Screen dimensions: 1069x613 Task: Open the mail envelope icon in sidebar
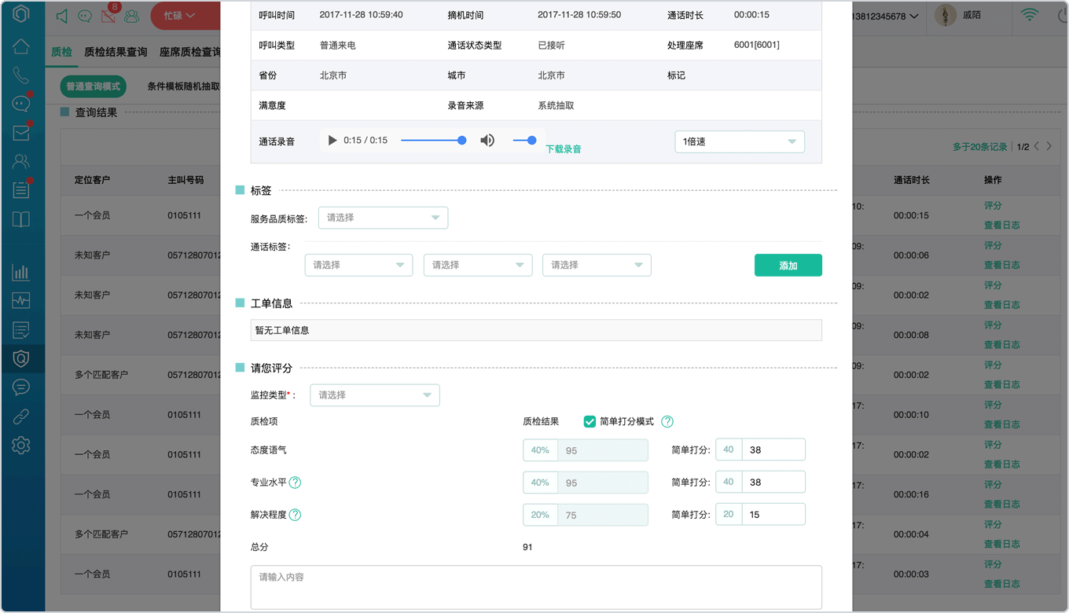pyautogui.click(x=21, y=133)
